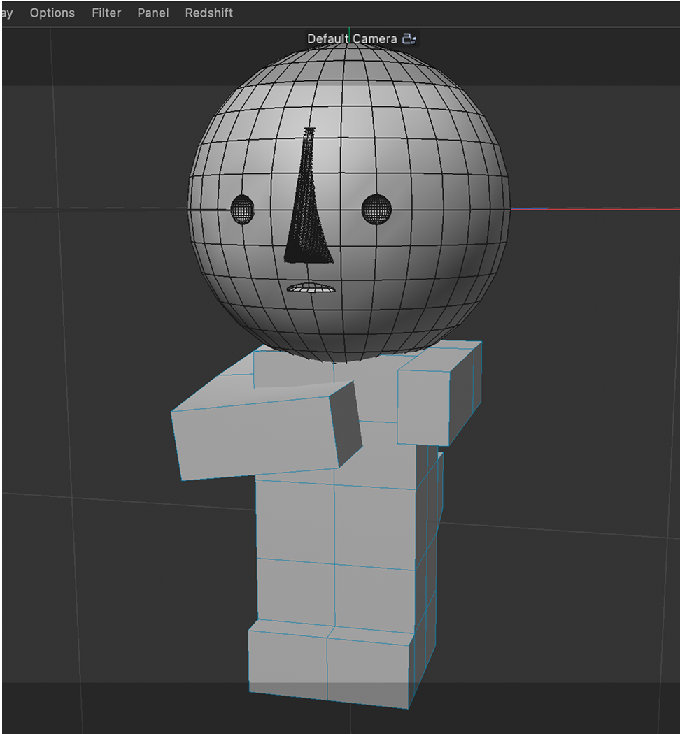Open the Panel viewport menu
The image size is (680, 734).
[x=153, y=13]
